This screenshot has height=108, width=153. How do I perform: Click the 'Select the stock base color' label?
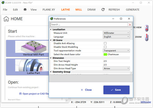tap(67, 54)
